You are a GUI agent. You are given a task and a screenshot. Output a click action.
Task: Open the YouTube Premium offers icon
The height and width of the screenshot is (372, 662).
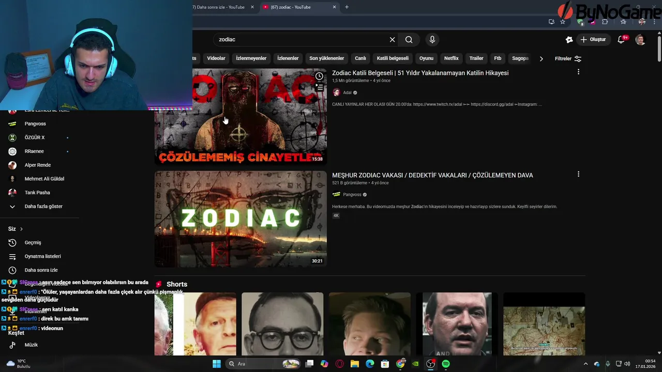point(569,39)
